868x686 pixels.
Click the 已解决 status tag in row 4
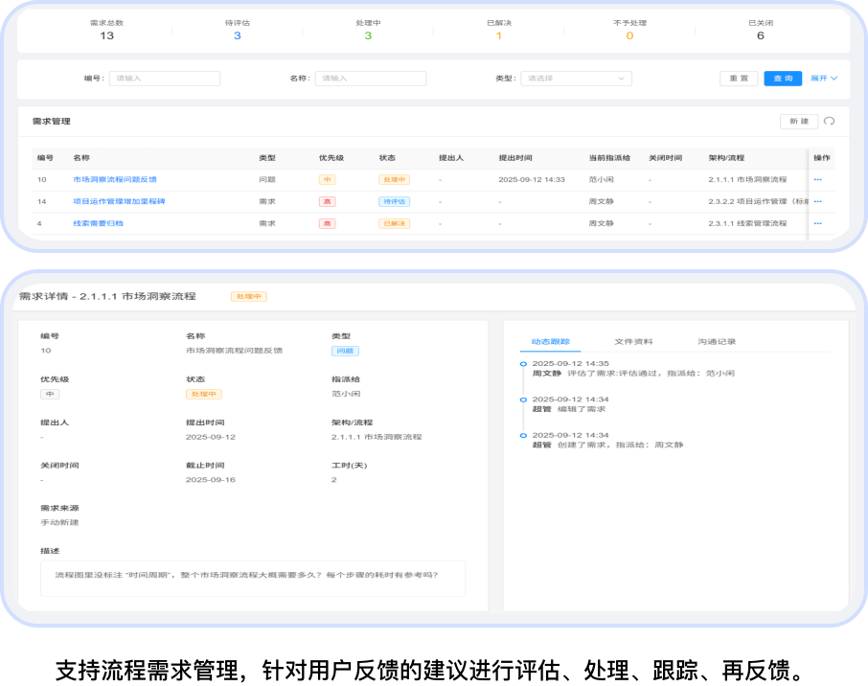(x=394, y=223)
